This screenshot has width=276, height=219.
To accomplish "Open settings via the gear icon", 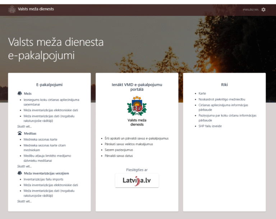I will click(x=263, y=10).
